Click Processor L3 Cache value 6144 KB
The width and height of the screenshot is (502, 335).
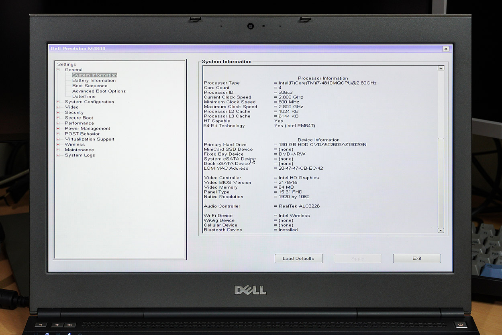289,116
